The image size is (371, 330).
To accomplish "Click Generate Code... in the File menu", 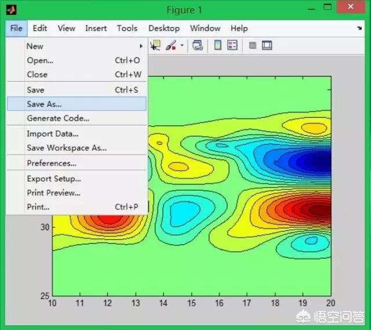I will 58,118.
